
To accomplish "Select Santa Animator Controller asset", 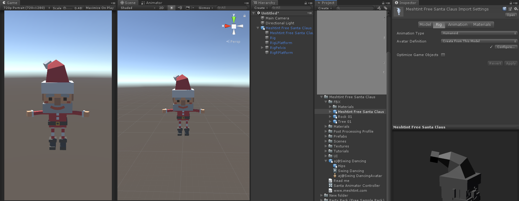I will [x=357, y=186].
